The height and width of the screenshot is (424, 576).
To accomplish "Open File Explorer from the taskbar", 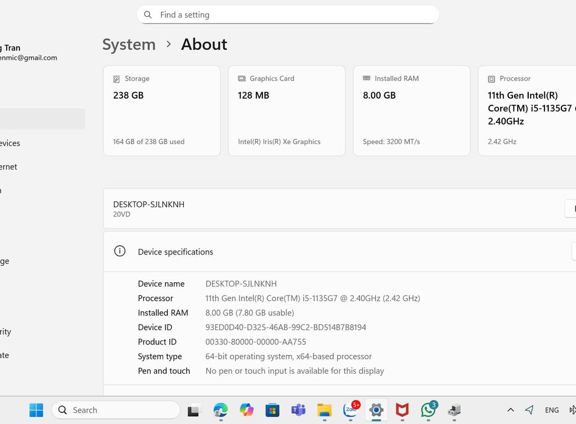I will coord(324,410).
